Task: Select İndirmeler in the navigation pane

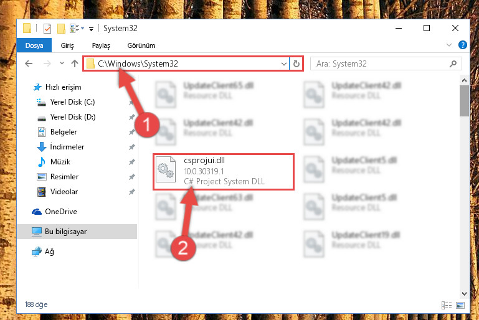Action: [67, 147]
